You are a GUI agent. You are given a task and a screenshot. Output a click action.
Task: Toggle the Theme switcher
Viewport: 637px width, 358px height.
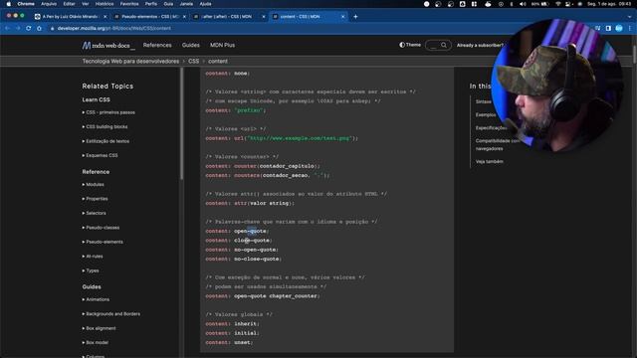[x=410, y=45]
